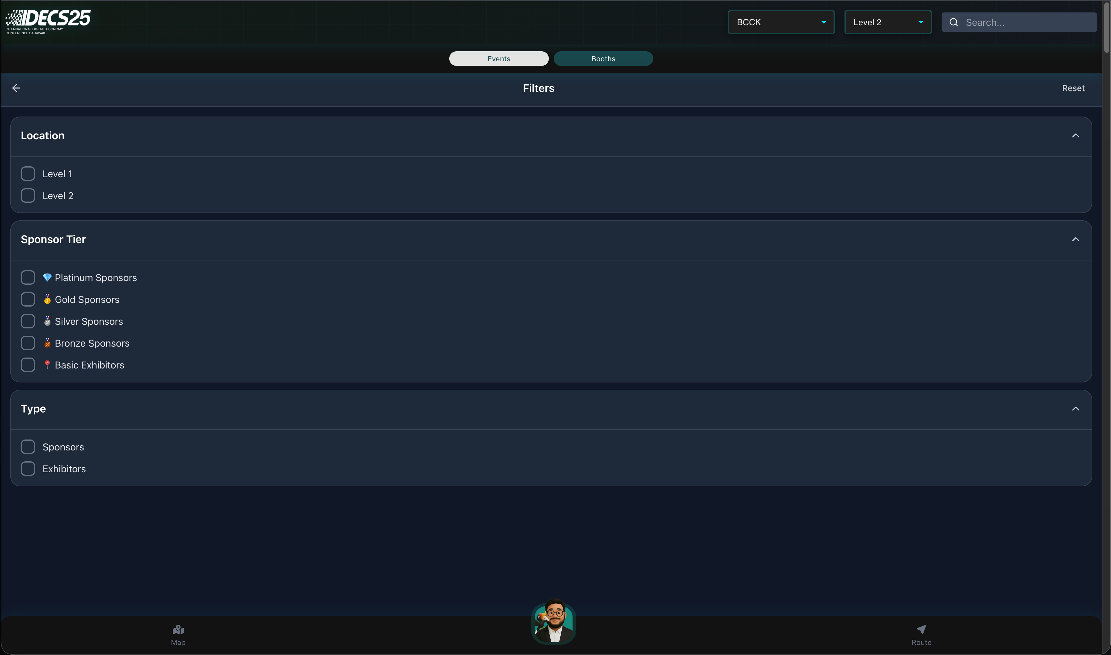The width and height of the screenshot is (1111, 655).
Task: Focus the Search input field
Action: coord(1019,22)
